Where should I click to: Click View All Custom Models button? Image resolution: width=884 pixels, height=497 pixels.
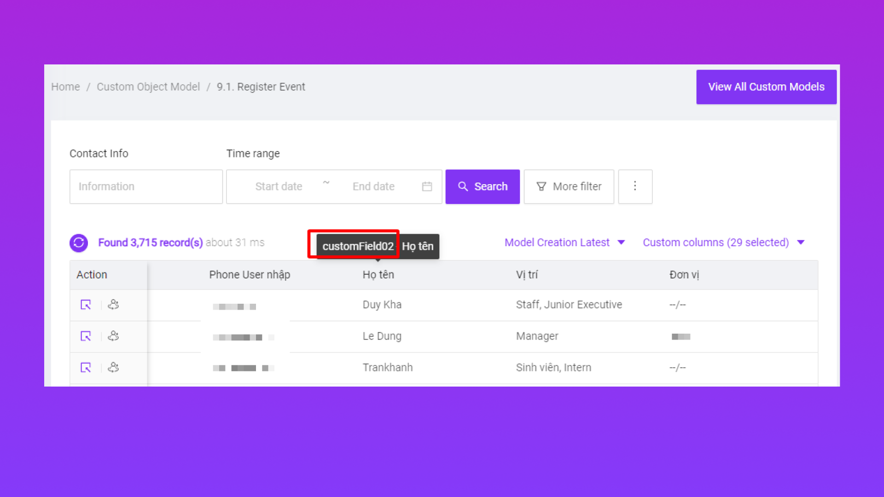tap(766, 87)
